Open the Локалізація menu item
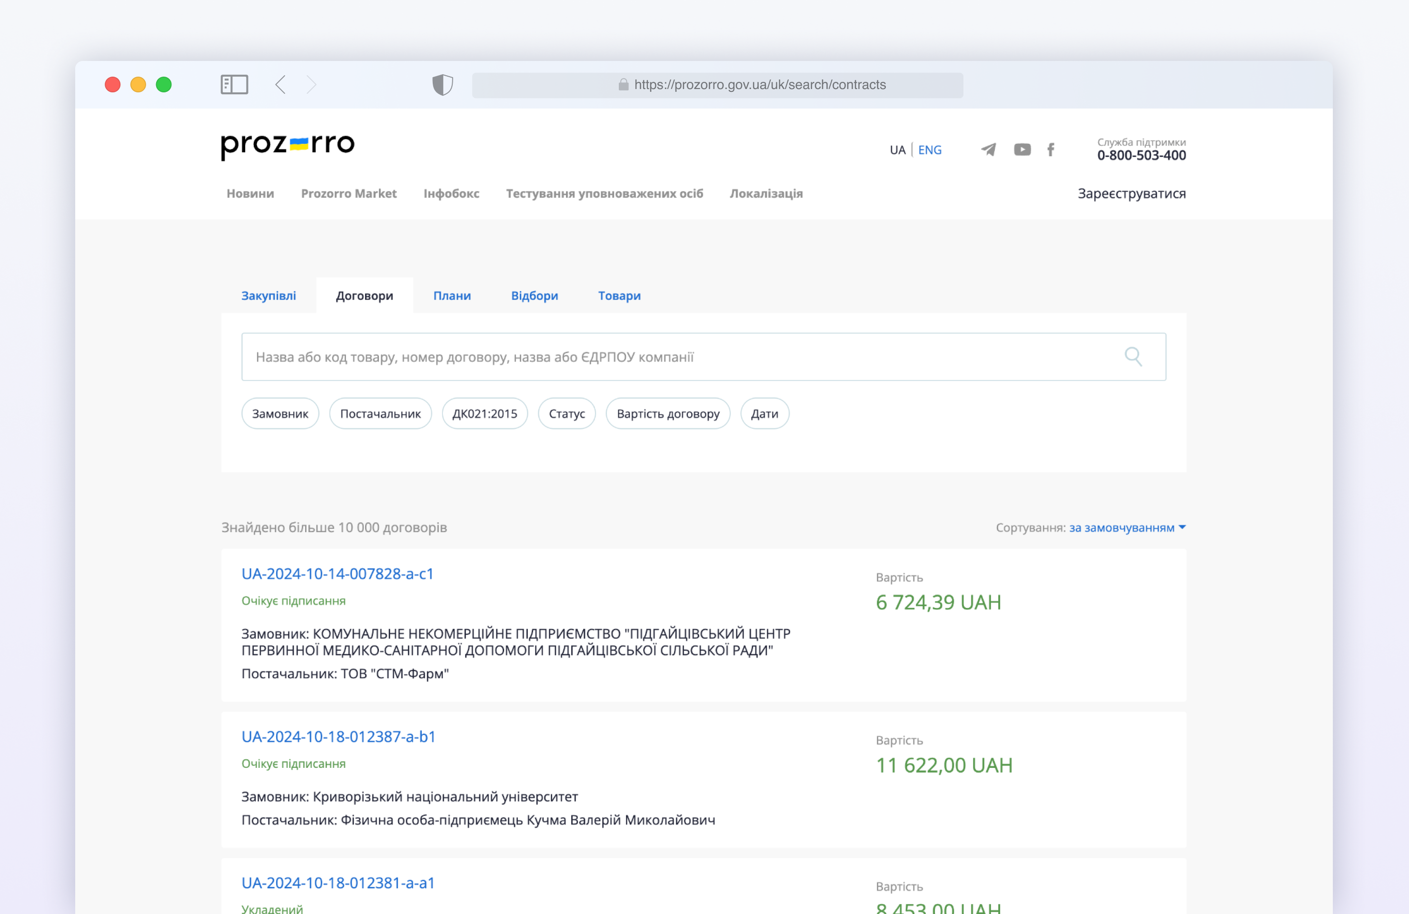 click(x=766, y=194)
